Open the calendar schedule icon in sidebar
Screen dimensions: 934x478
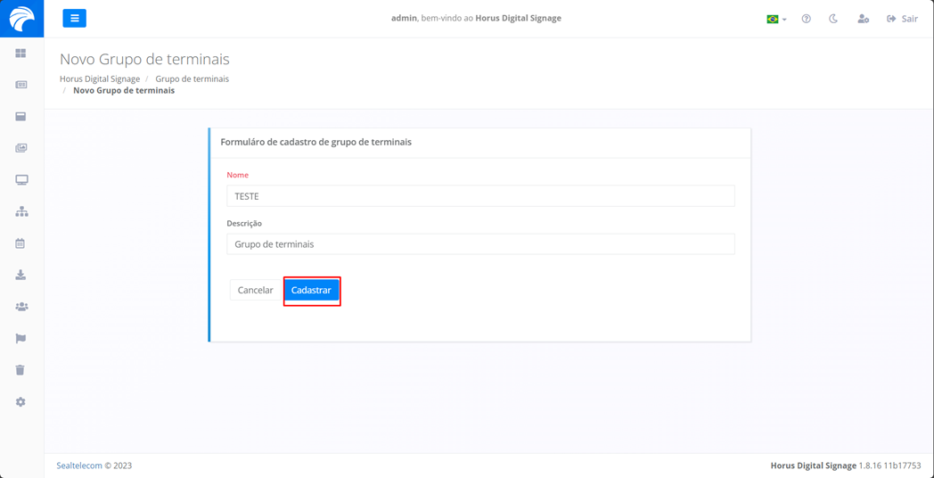pyautogui.click(x=20, y=243)
